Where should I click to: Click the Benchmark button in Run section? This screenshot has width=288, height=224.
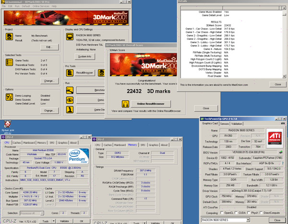(x=90, y=90)
